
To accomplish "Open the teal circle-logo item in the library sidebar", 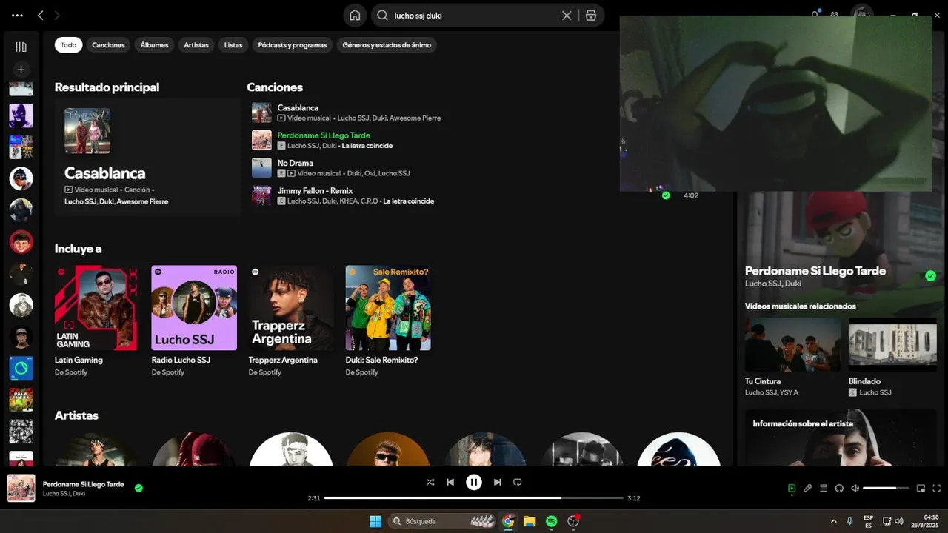I will (x=21, y=368).
